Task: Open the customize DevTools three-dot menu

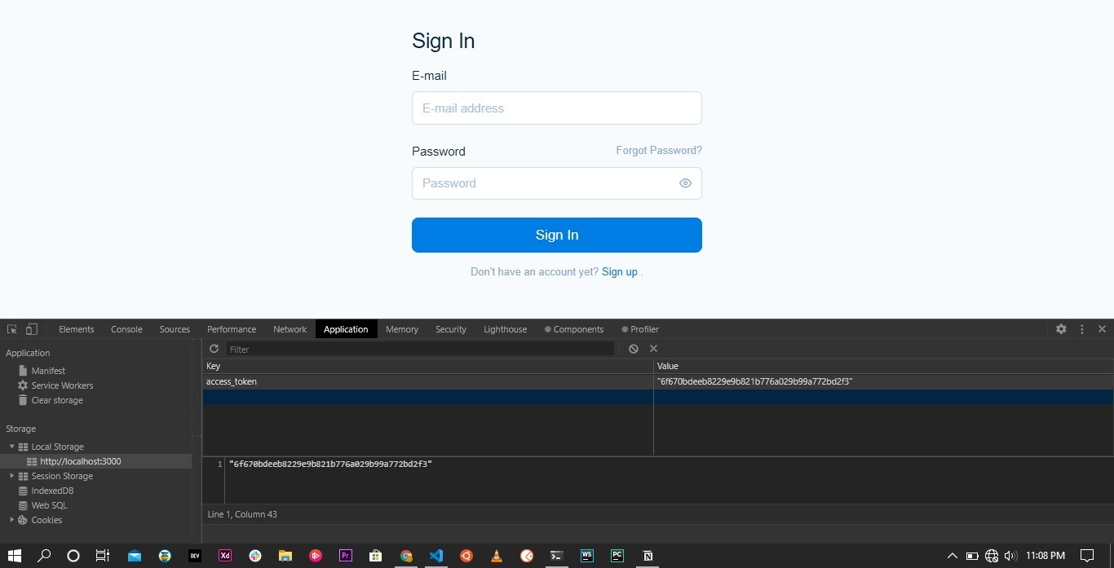Action: tap(1081, 328)
